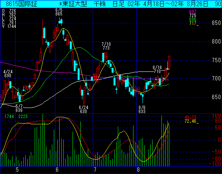Click the green volume value 2225
Screen dimensions: 222x174
(23, 117)
